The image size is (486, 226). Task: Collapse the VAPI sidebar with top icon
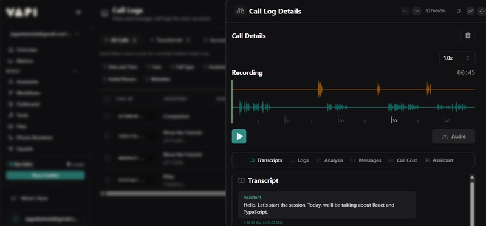point(78,12)
